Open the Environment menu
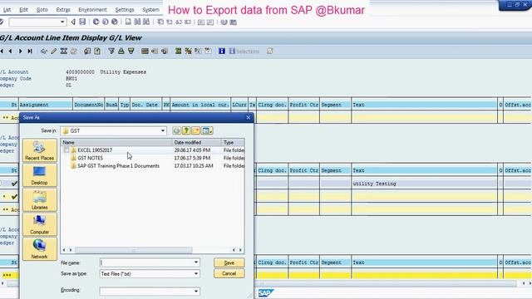Image resolution: width=532 pixels, height=299 pixels. pyautogui.click(x=92, y=10)
